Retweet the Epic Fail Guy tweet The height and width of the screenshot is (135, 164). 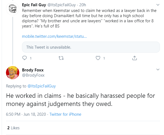61,58
